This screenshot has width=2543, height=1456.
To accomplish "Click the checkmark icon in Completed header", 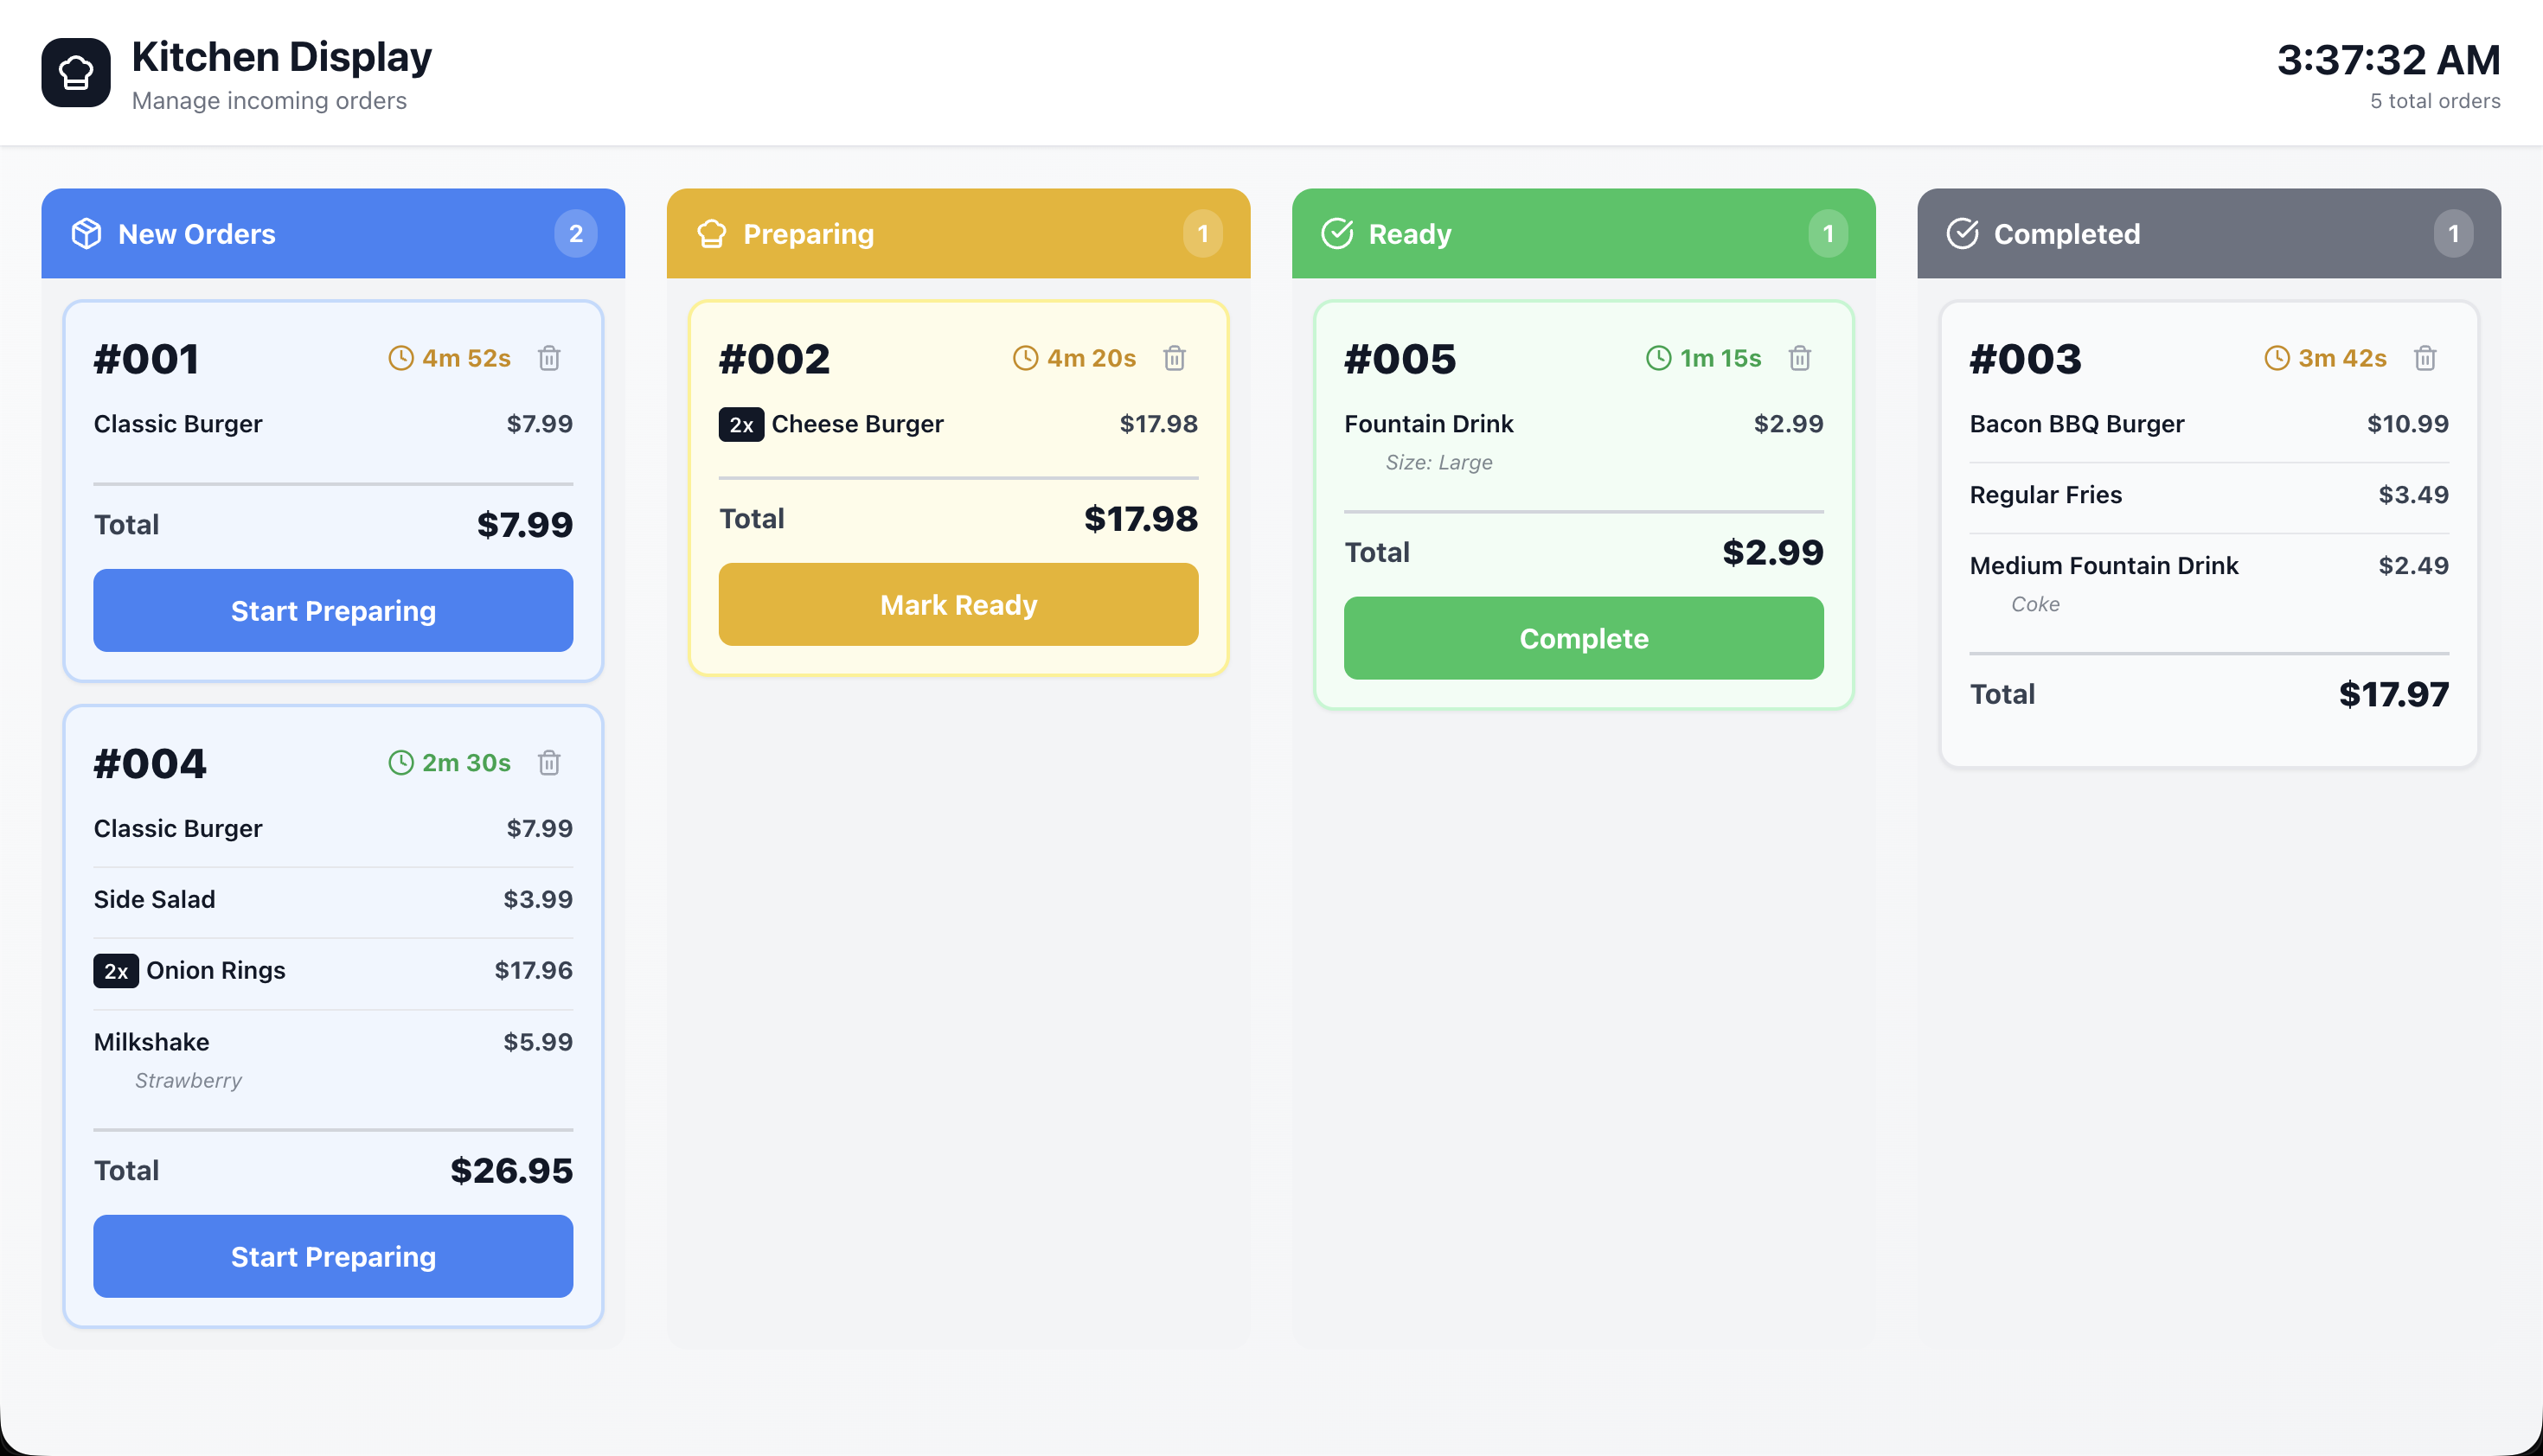I will pos(1962,234).
